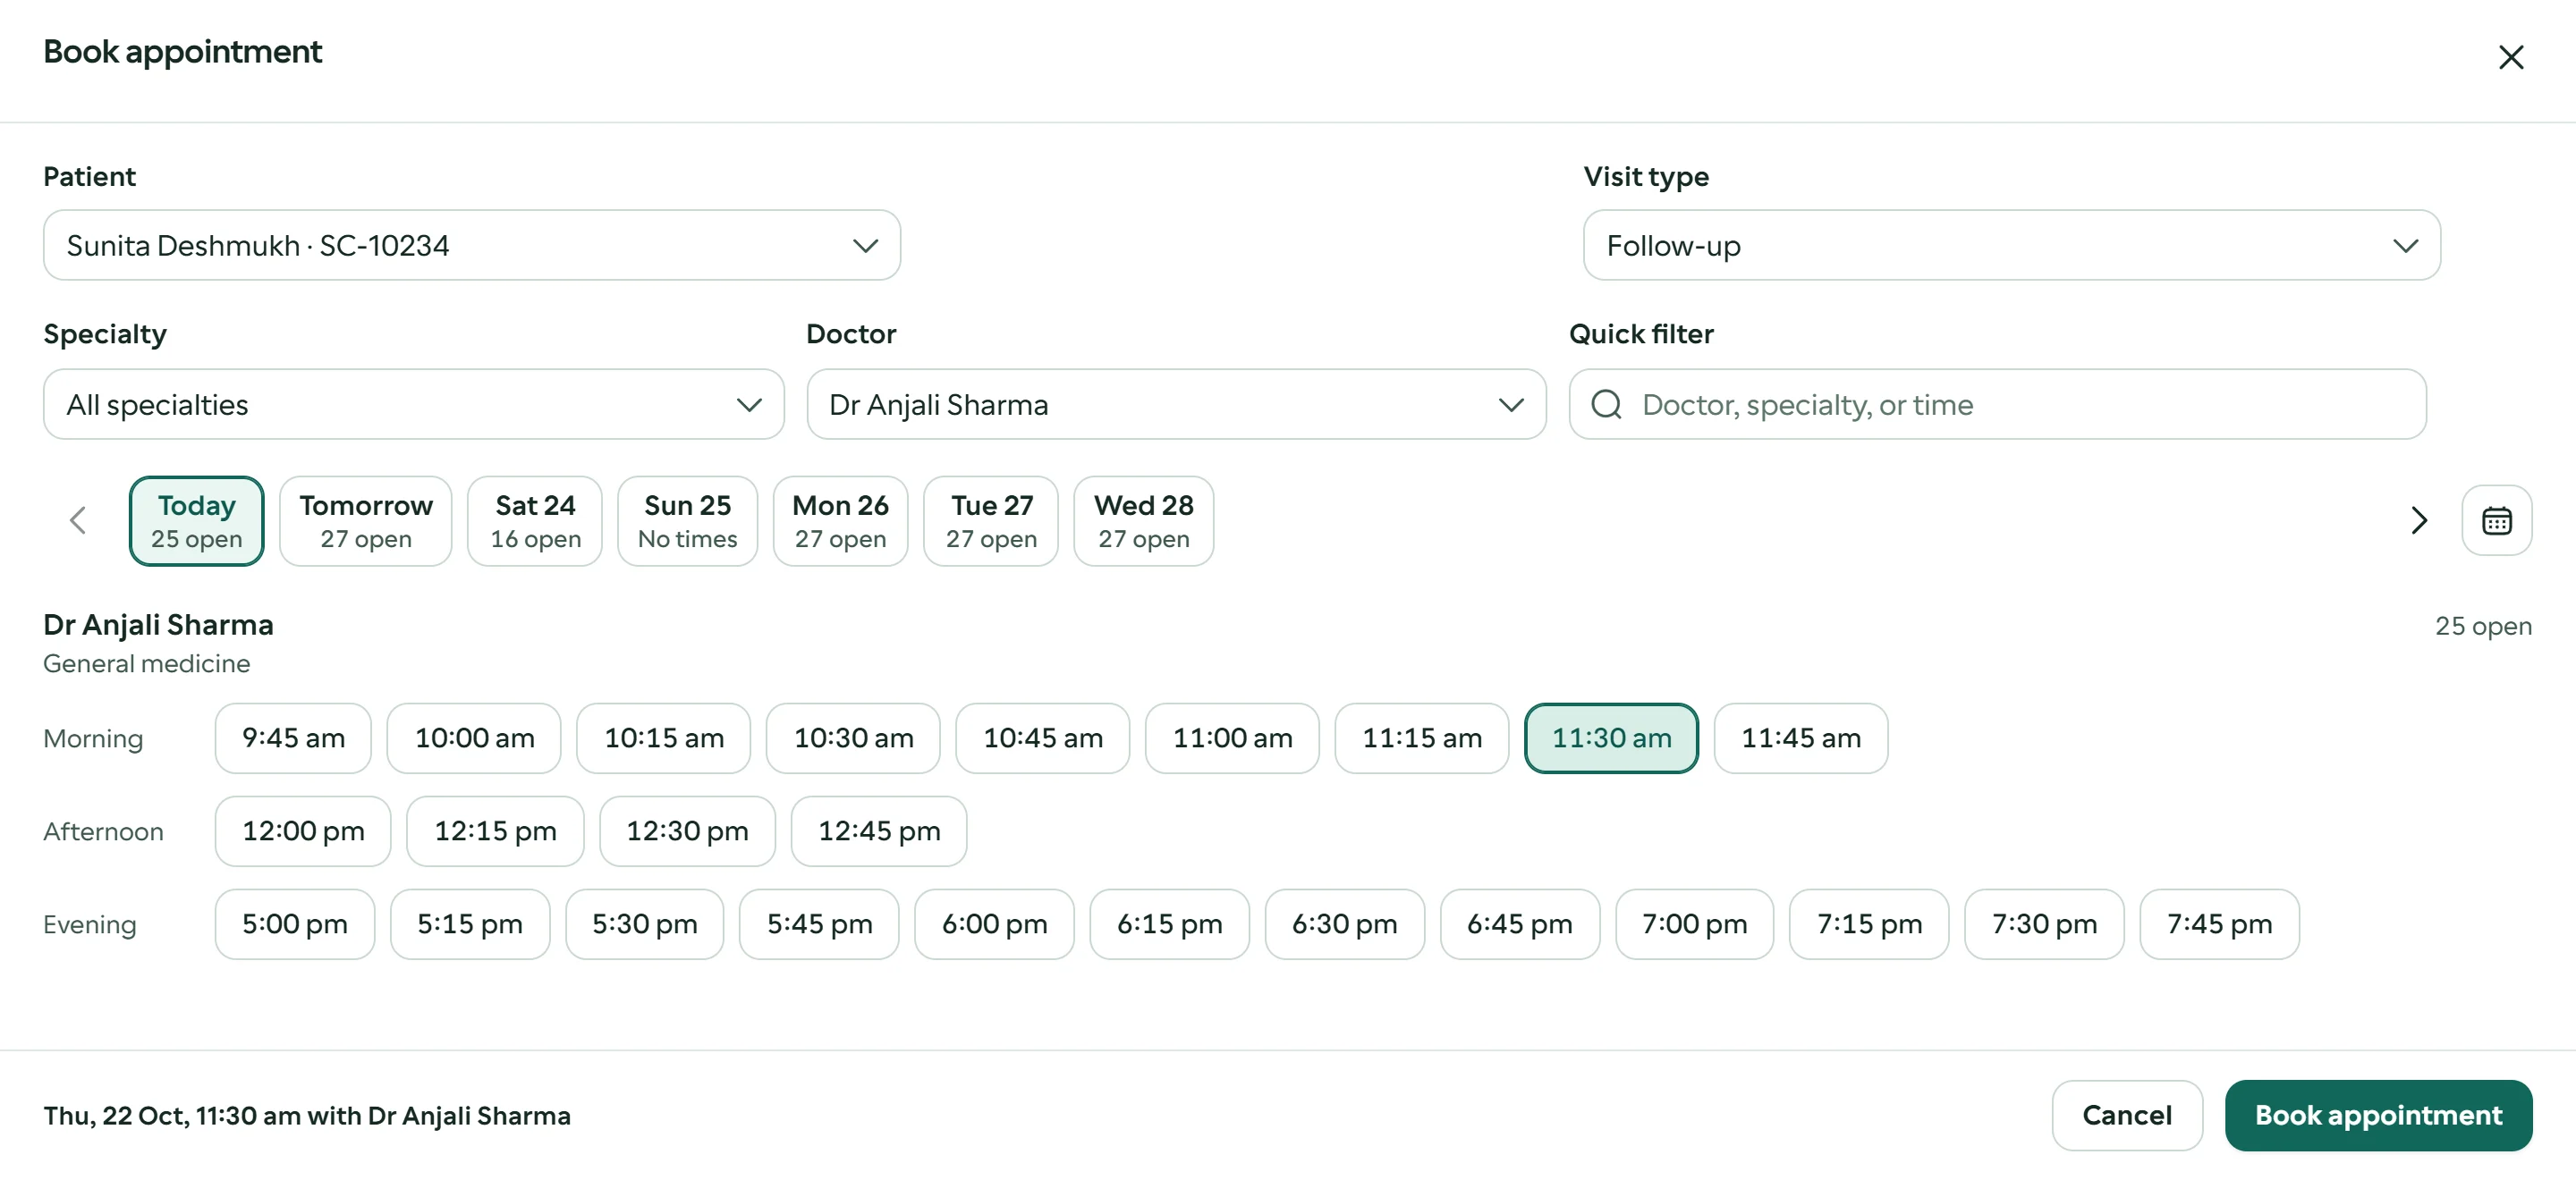Select the 7:15 pm evening slot
This screenshot has width=2576, height=1180.
click(x=1869, y=924)
